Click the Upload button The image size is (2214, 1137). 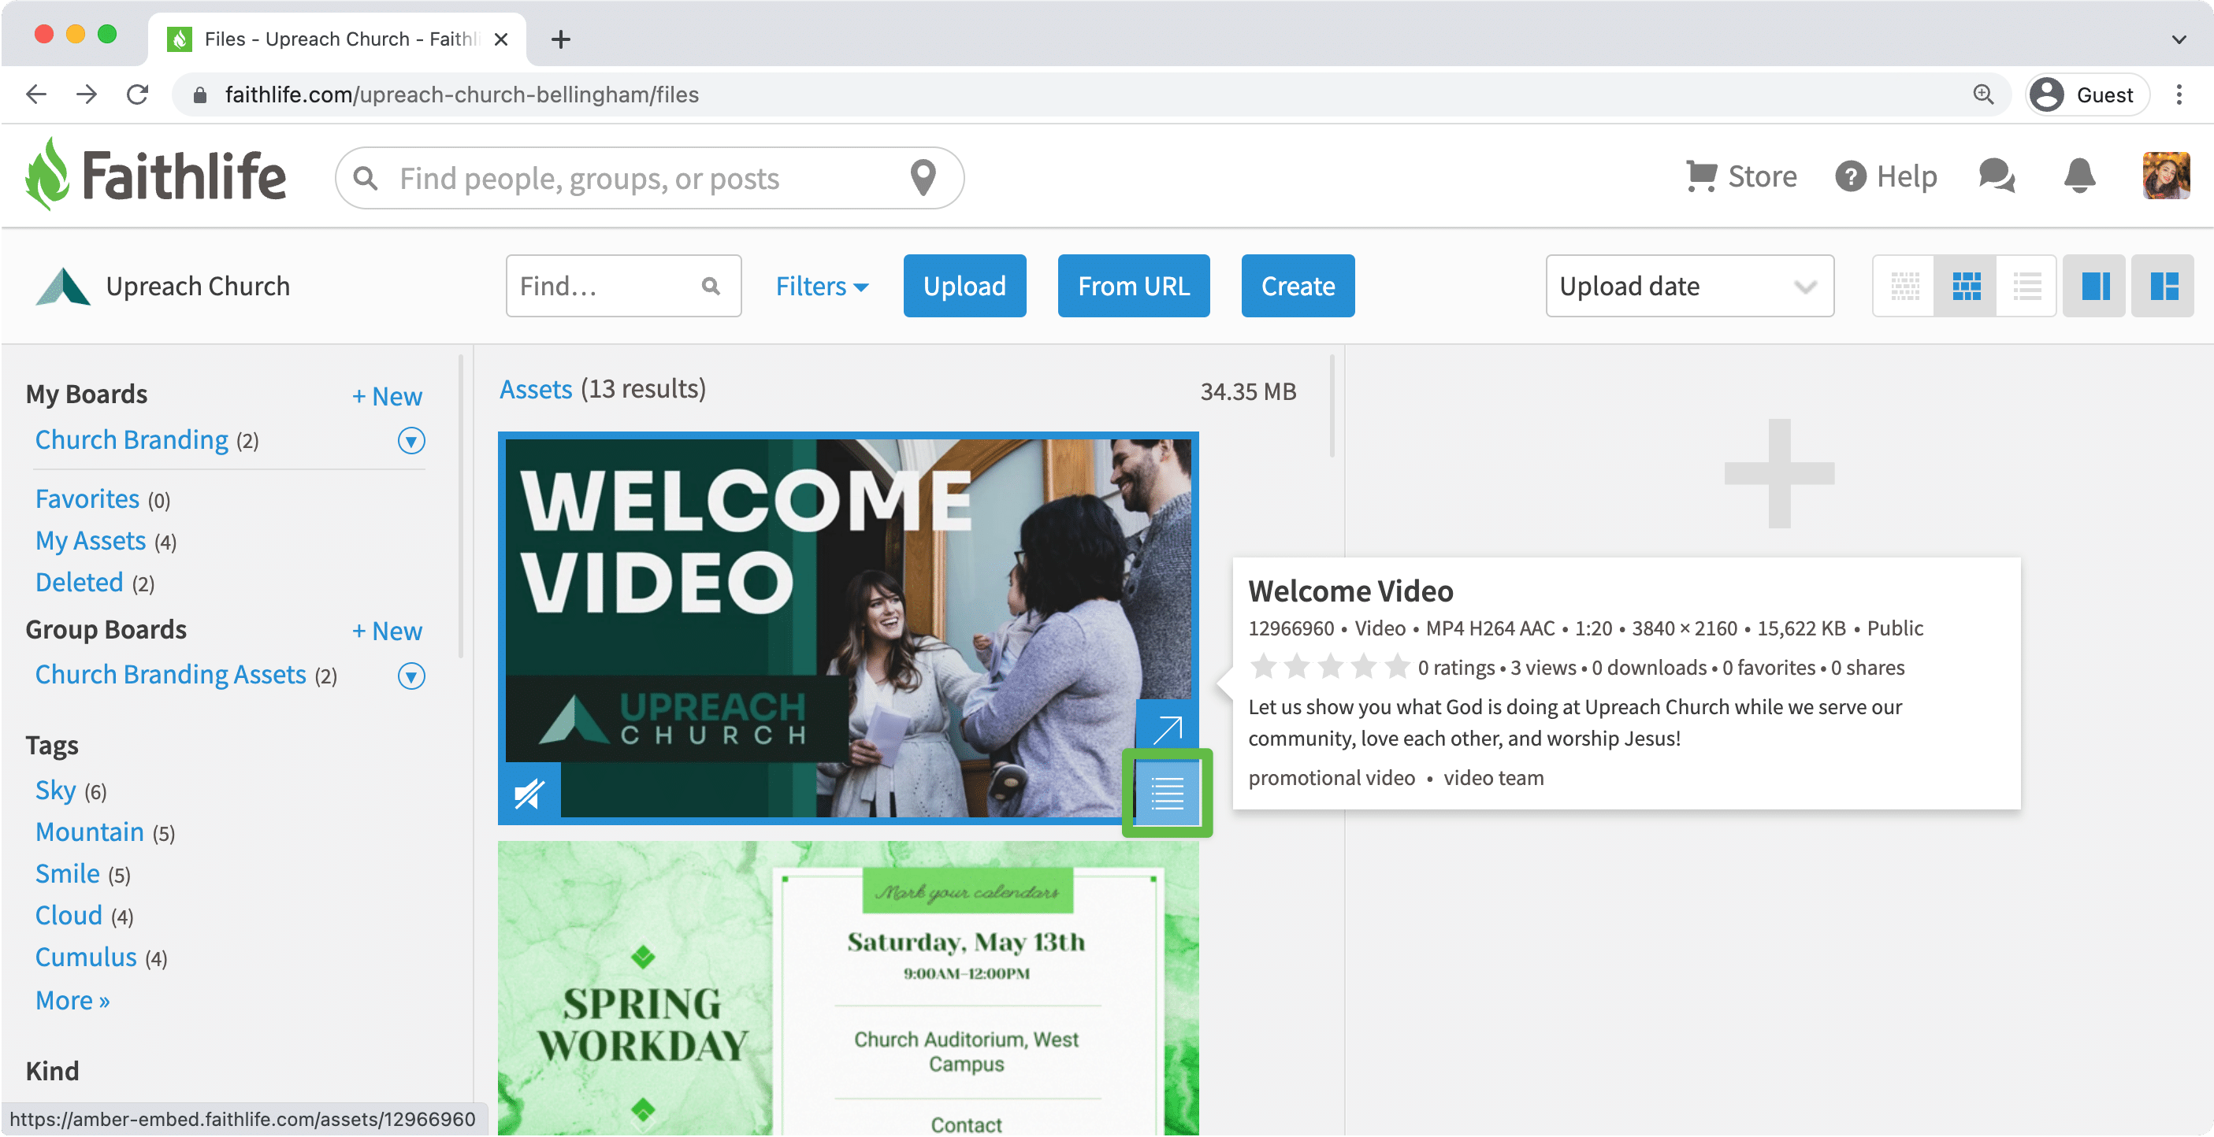point(964,286)
